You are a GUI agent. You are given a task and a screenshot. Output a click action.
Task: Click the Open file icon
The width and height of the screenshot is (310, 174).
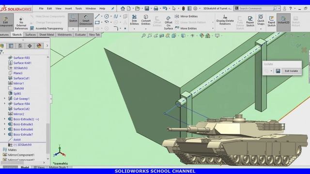138,9
